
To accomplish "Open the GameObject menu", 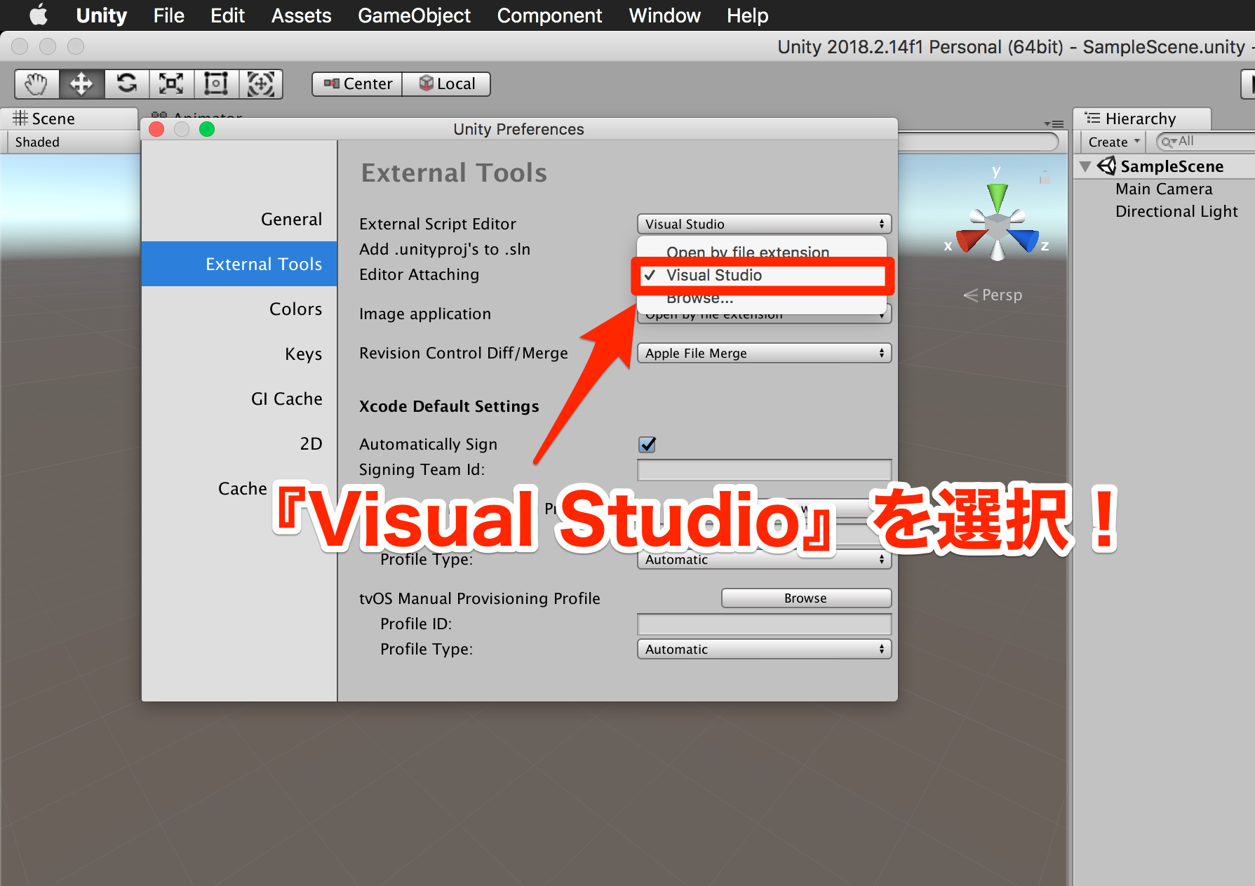I will 414,15.
